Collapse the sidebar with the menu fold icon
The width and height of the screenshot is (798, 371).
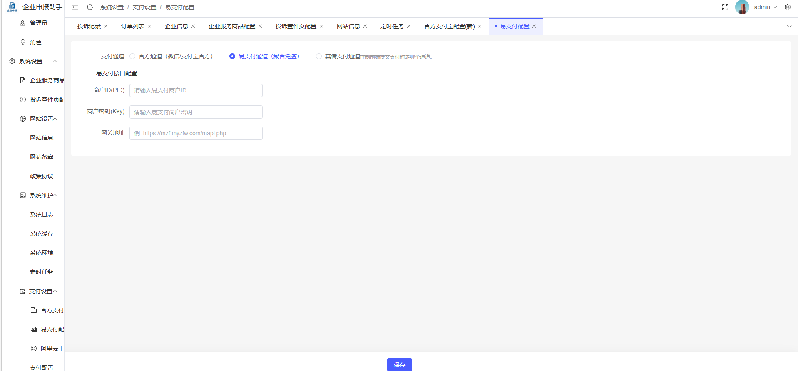[75, 7]
